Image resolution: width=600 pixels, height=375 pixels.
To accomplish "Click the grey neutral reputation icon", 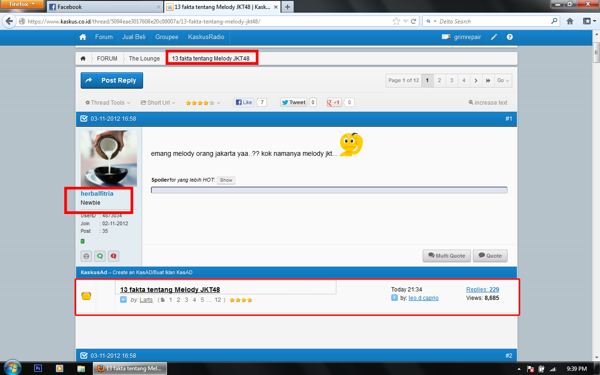I will pos(86,256).
